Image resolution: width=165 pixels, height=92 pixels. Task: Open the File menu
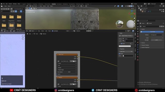[4, 4]
